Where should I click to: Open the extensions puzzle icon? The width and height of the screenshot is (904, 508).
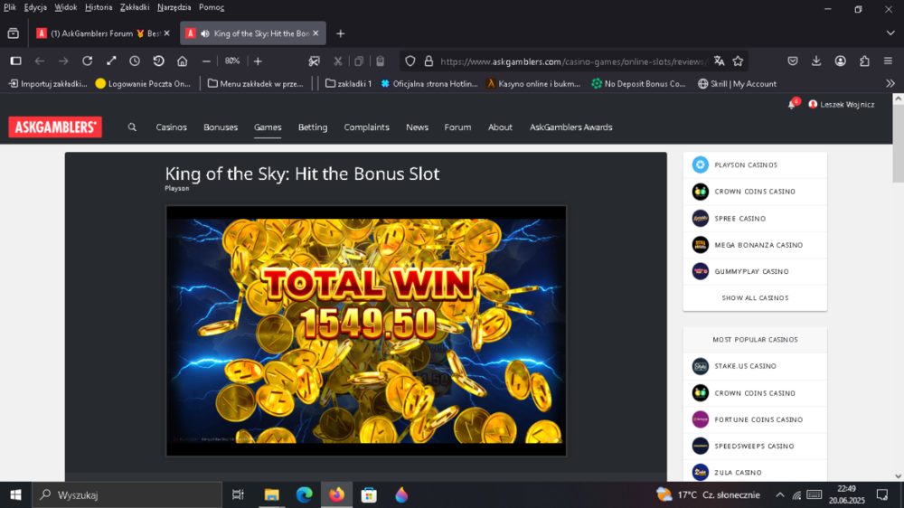[864, 61]
